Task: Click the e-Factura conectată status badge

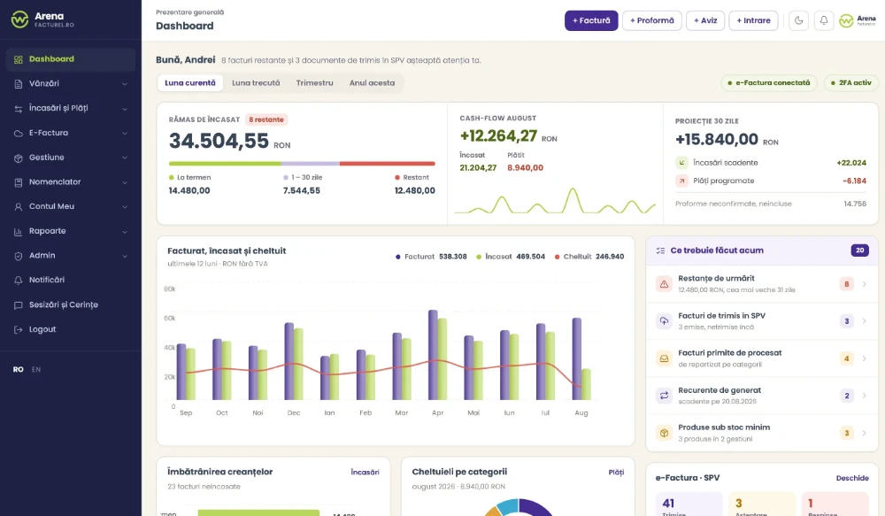Action: [769, 83]
